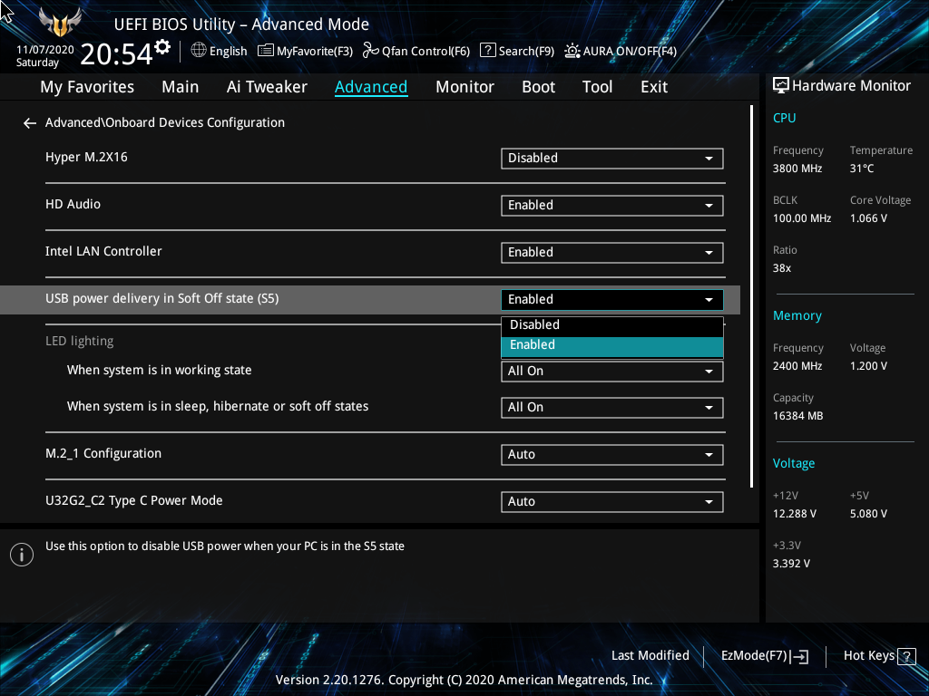The height and width of the screenshot is (696, 929).
Task: Click the HD Audio label
Action: click(73, 204)
